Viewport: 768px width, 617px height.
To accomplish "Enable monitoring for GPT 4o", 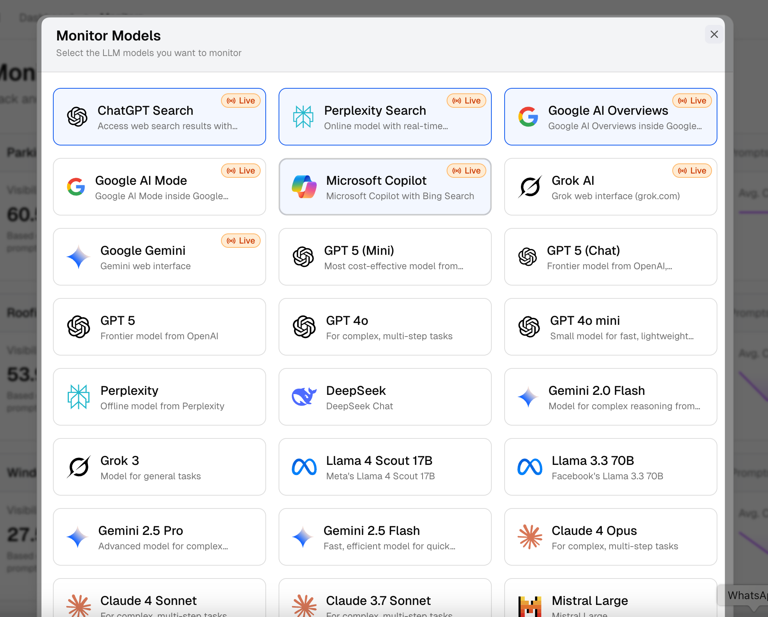I will click(x=385, y=327).
